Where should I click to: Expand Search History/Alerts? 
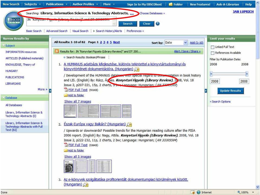(x=108, y=31)
